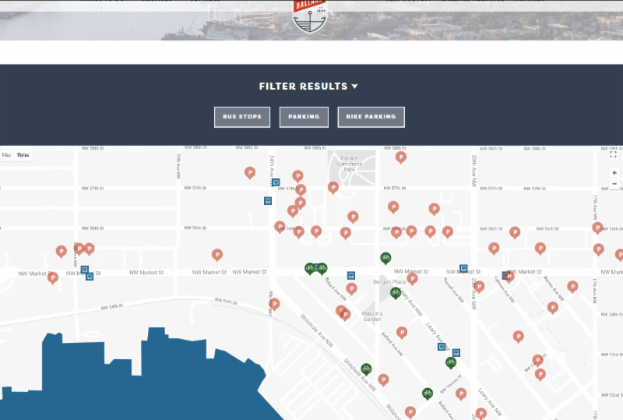
Task: Click the Ballard Commons Park label
Action: coord(350,164)
